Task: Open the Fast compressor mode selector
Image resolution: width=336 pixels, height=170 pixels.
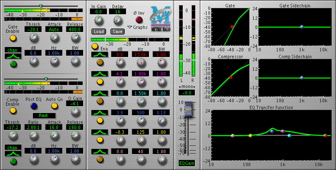Action: pyautogui.click(x=44, y=116)
